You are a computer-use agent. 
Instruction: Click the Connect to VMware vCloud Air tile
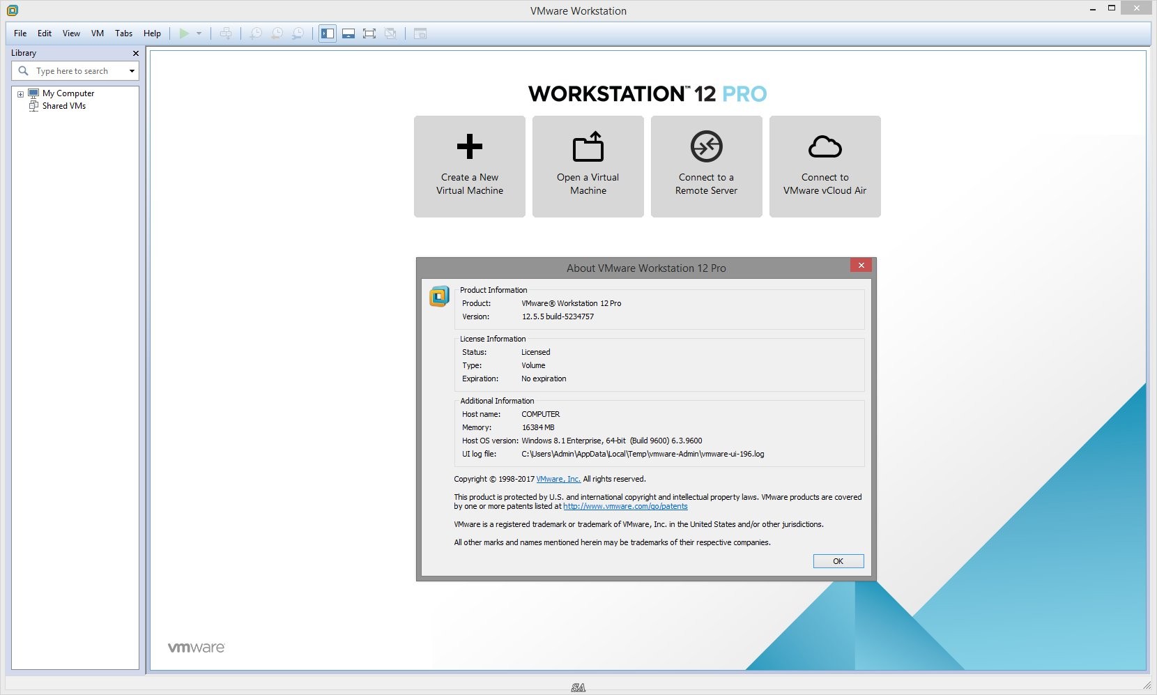click(x=825, y=167)
